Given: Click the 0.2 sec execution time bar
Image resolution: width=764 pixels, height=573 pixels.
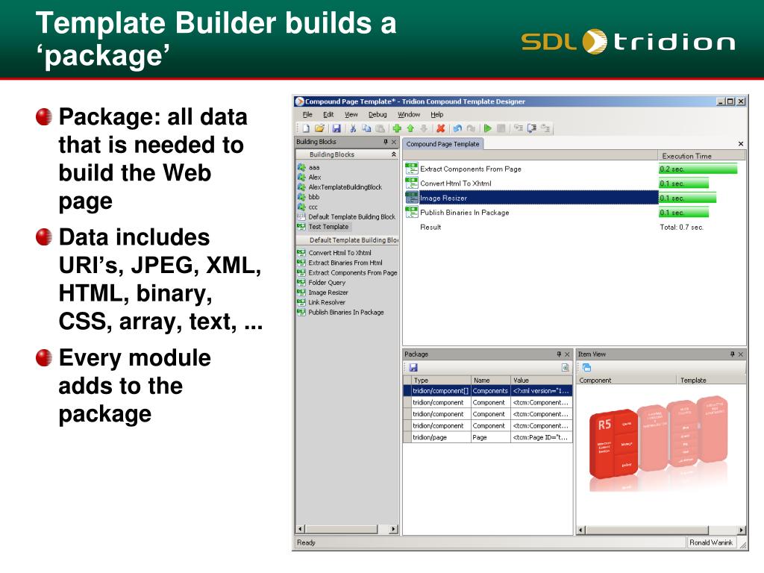Looking at the screenshot, I should point(698,169).
